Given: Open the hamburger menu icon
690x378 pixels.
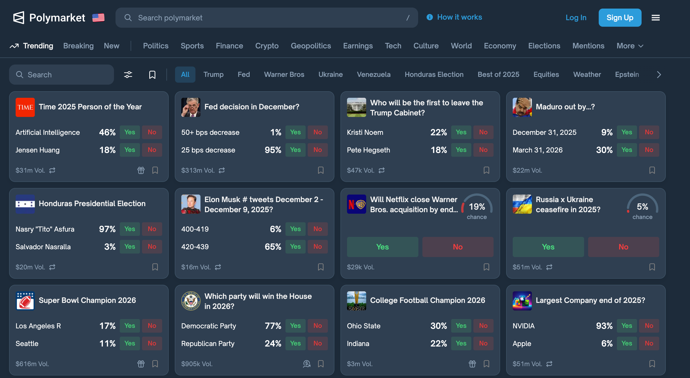Looking at the screenshot, I should (655, 18).
